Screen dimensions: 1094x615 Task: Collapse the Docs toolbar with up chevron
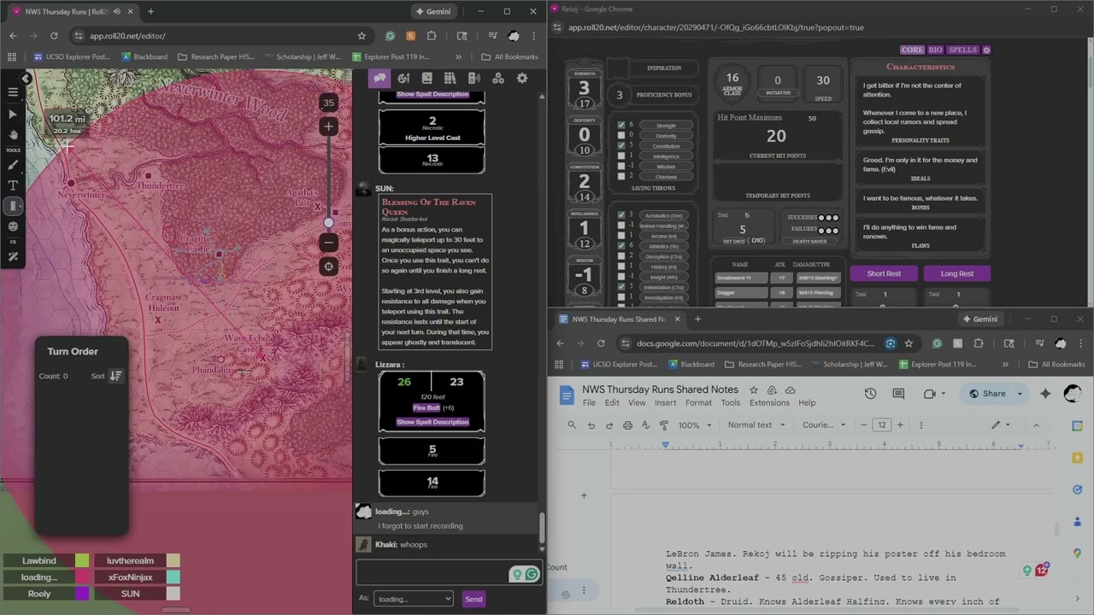pos(1036,425)
